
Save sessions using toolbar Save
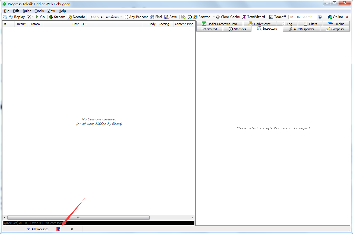point(171,17)
